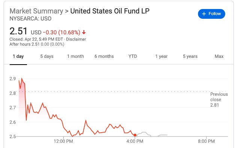Screen dimensions: 240x148
Task: Click the gray after-hours line segment
Action: click(151, 134)
